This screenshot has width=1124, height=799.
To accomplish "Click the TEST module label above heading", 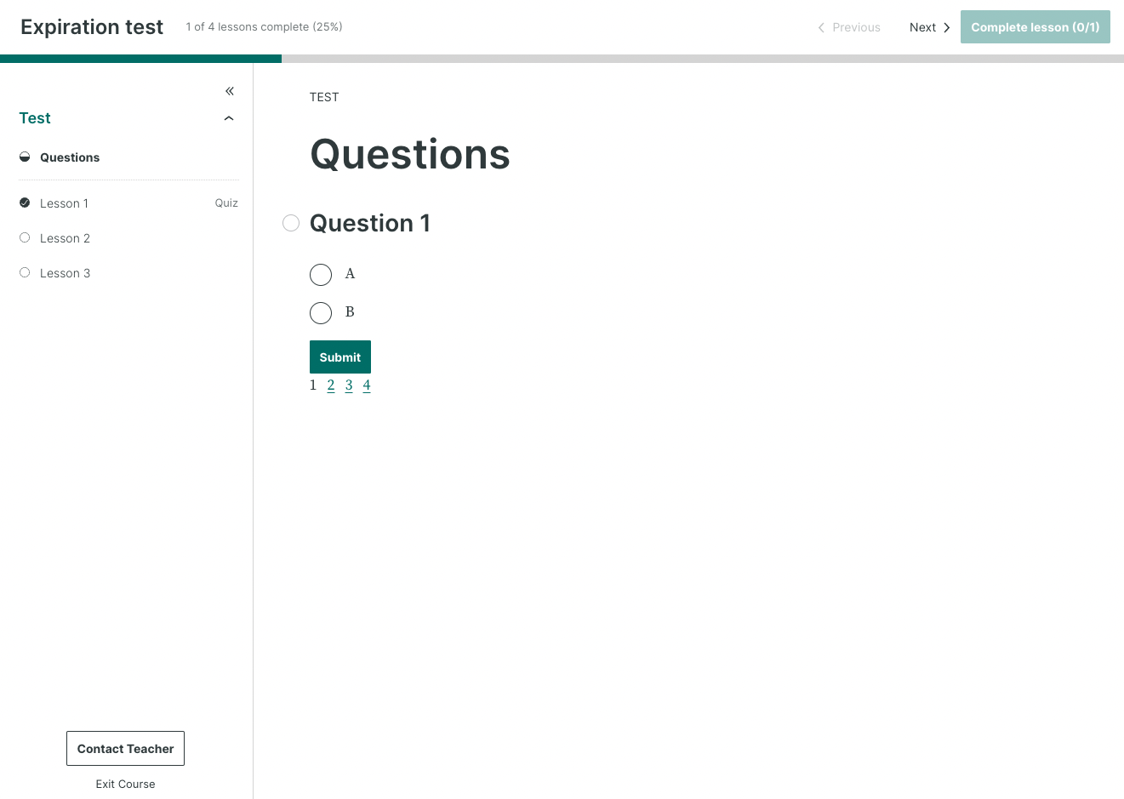I will point(324,97).
